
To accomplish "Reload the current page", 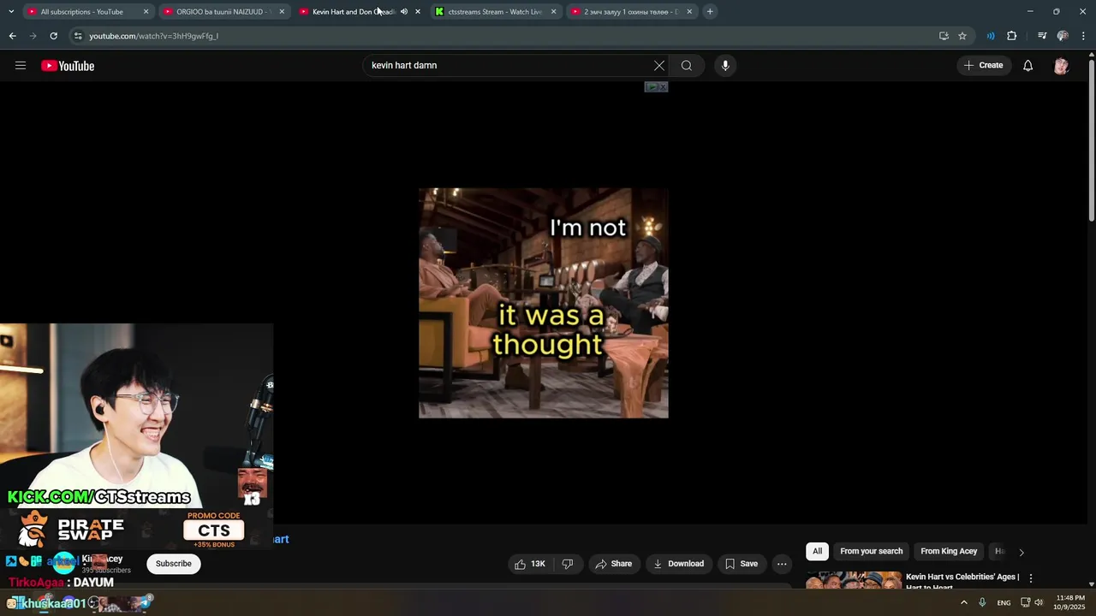I will [x=53, y=36].
